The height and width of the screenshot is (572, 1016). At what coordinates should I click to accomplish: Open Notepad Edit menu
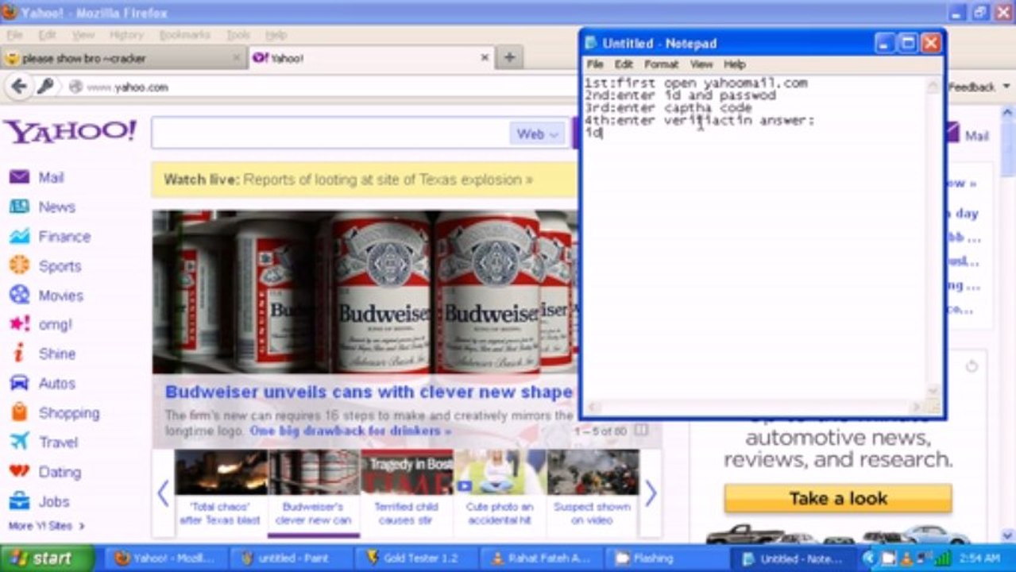pos(624,64)
